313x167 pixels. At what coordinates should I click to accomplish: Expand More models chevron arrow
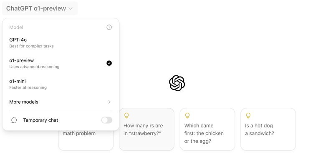click(x=109, y=102)
